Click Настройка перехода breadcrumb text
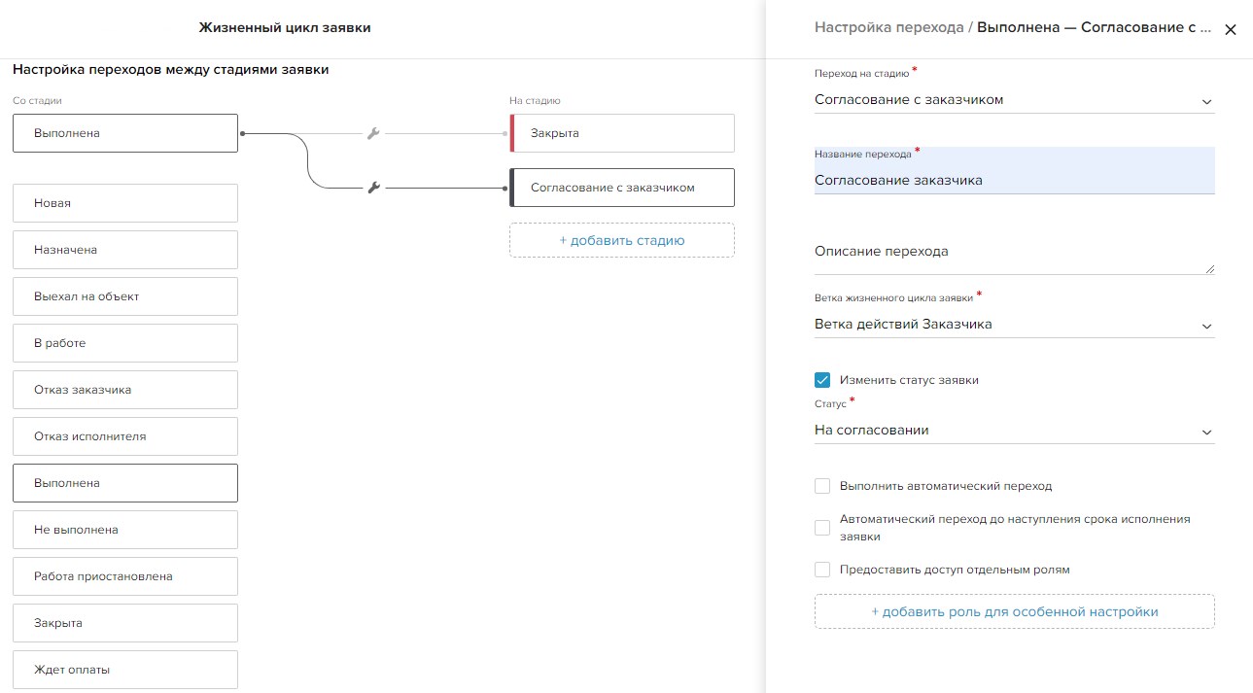Screen dimensions: 1253x693 point(888,27)
